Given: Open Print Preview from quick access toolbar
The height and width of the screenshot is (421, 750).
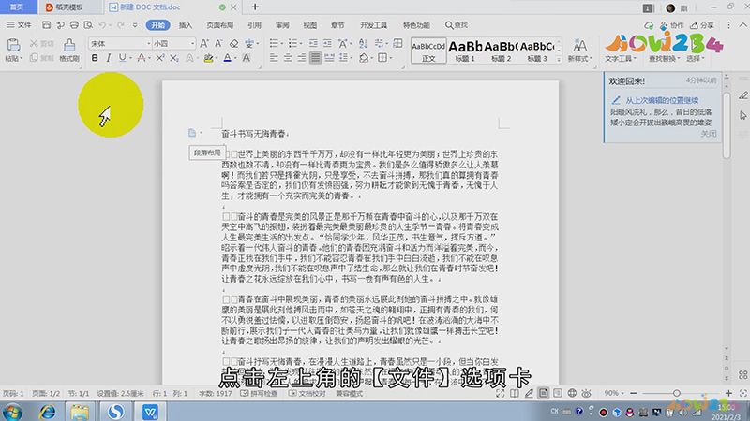Looking at the screenshot, I should (x=88, y=25).
